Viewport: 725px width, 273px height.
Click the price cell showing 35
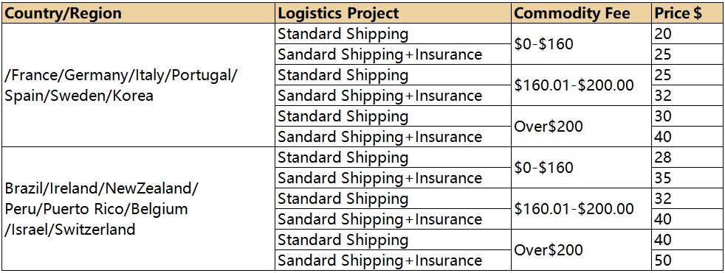687,178
